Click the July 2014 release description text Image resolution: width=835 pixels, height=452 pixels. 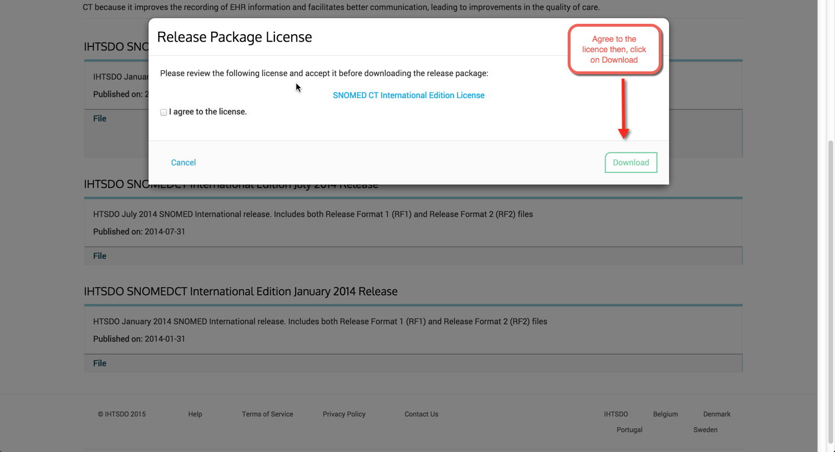coord(313,214)
